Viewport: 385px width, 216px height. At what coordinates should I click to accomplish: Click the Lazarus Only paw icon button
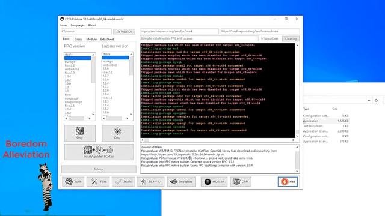(x=118, y=133)
